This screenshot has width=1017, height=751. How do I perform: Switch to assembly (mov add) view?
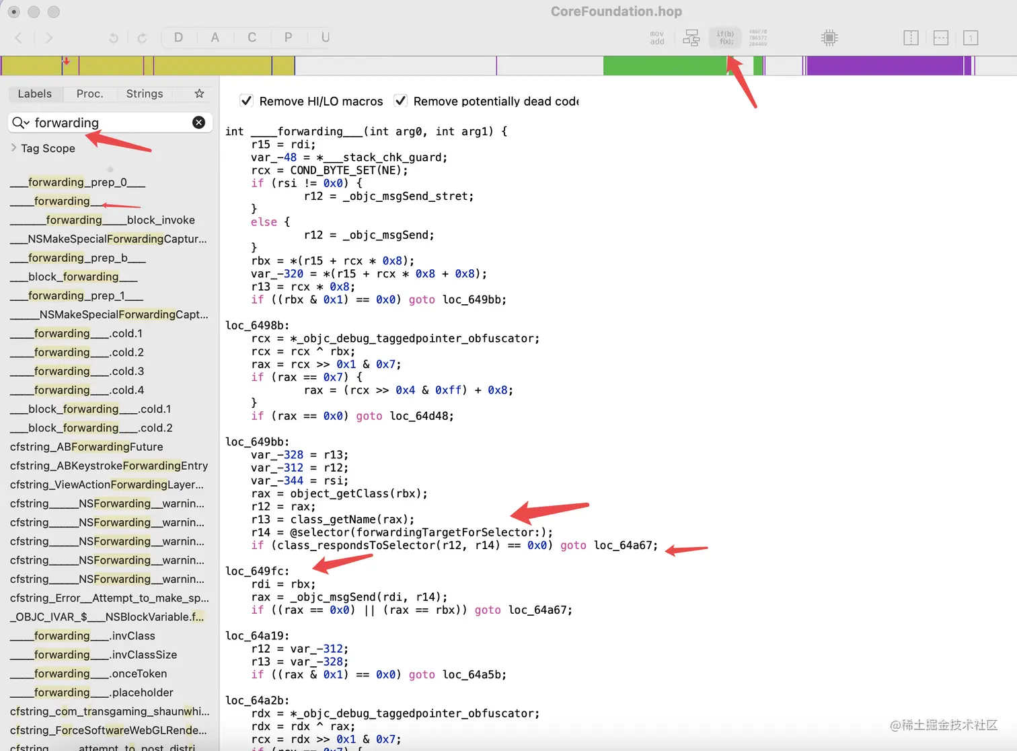click(657, 38)
